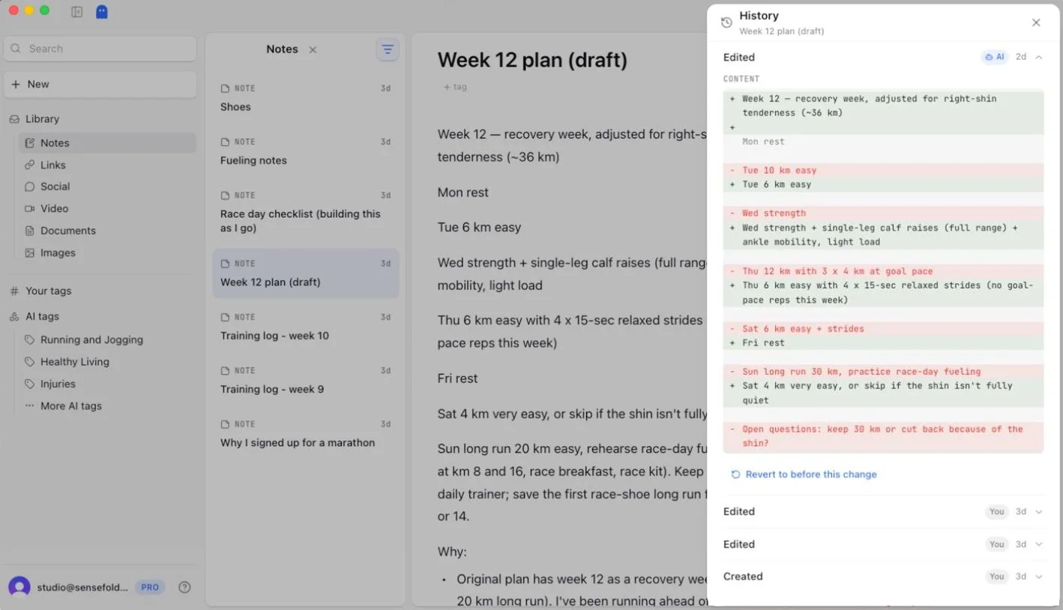Select Notes in the Library
The height and width of the screenshot is (610, 1063).
click(108, 143)
